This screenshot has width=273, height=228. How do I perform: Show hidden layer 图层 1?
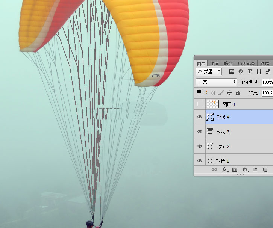[x=200, y=104]
